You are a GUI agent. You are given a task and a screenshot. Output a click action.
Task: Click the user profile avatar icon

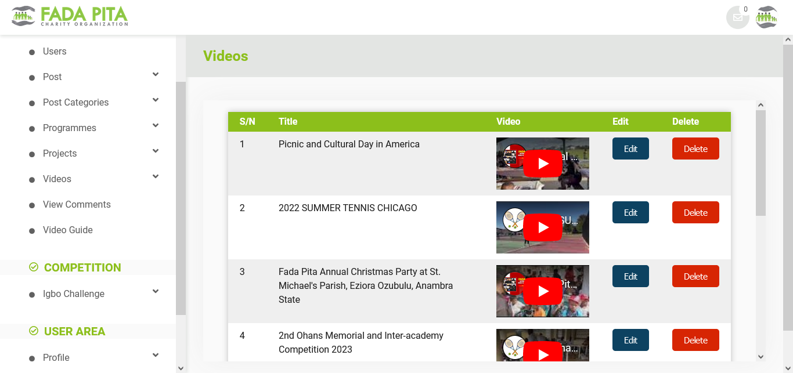[x=766, y=17]
